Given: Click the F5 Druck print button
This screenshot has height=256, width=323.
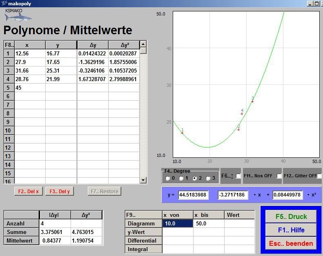Looking at the screenshot, I should point(291,216).
